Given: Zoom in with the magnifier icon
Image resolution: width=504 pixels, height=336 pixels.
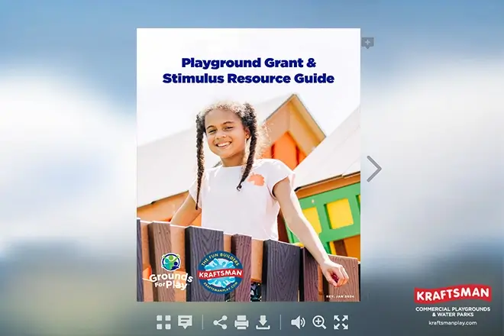Looking at the screenshot, I should coord(319,322).
